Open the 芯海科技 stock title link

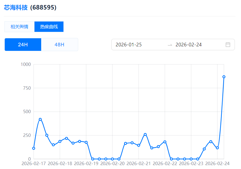click(x=16, y=8)
